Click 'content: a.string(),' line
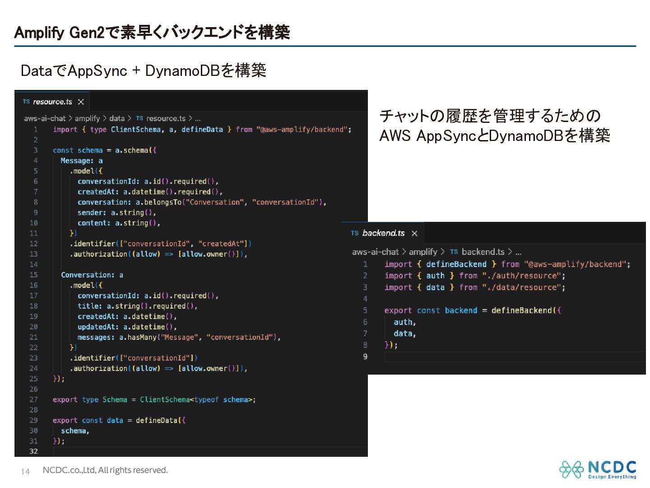 coord(119,223)
